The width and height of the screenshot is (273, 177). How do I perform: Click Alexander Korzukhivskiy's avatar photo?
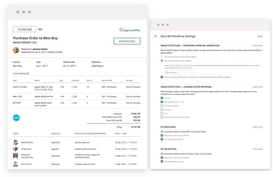(x=15, y=156)
